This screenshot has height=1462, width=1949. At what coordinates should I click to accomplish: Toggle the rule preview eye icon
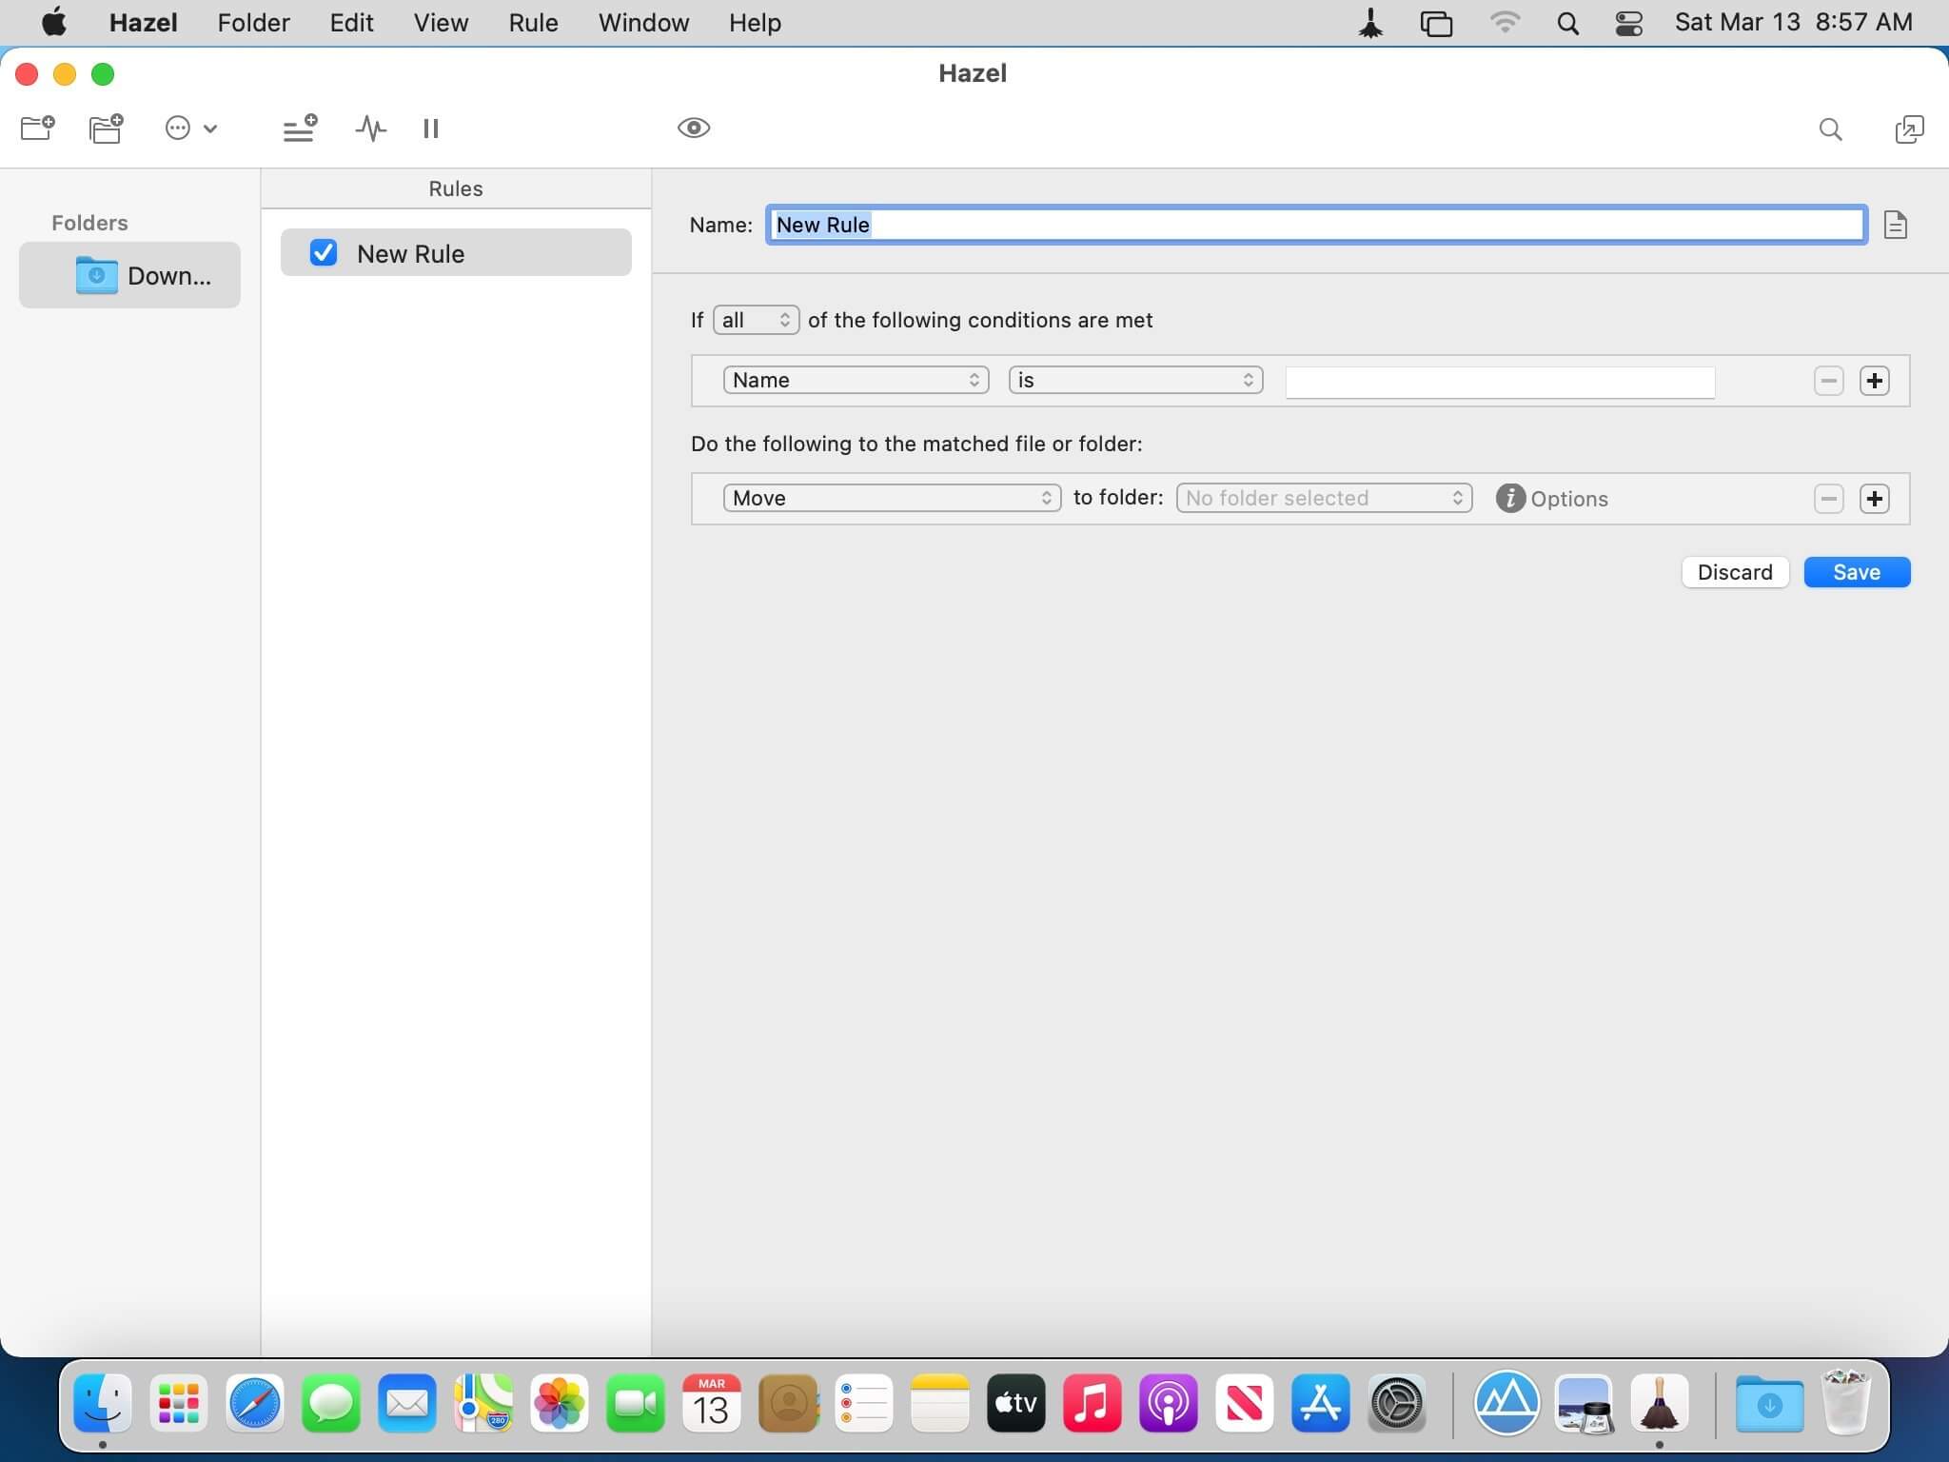pyautogui.click(x=694, y=128)
